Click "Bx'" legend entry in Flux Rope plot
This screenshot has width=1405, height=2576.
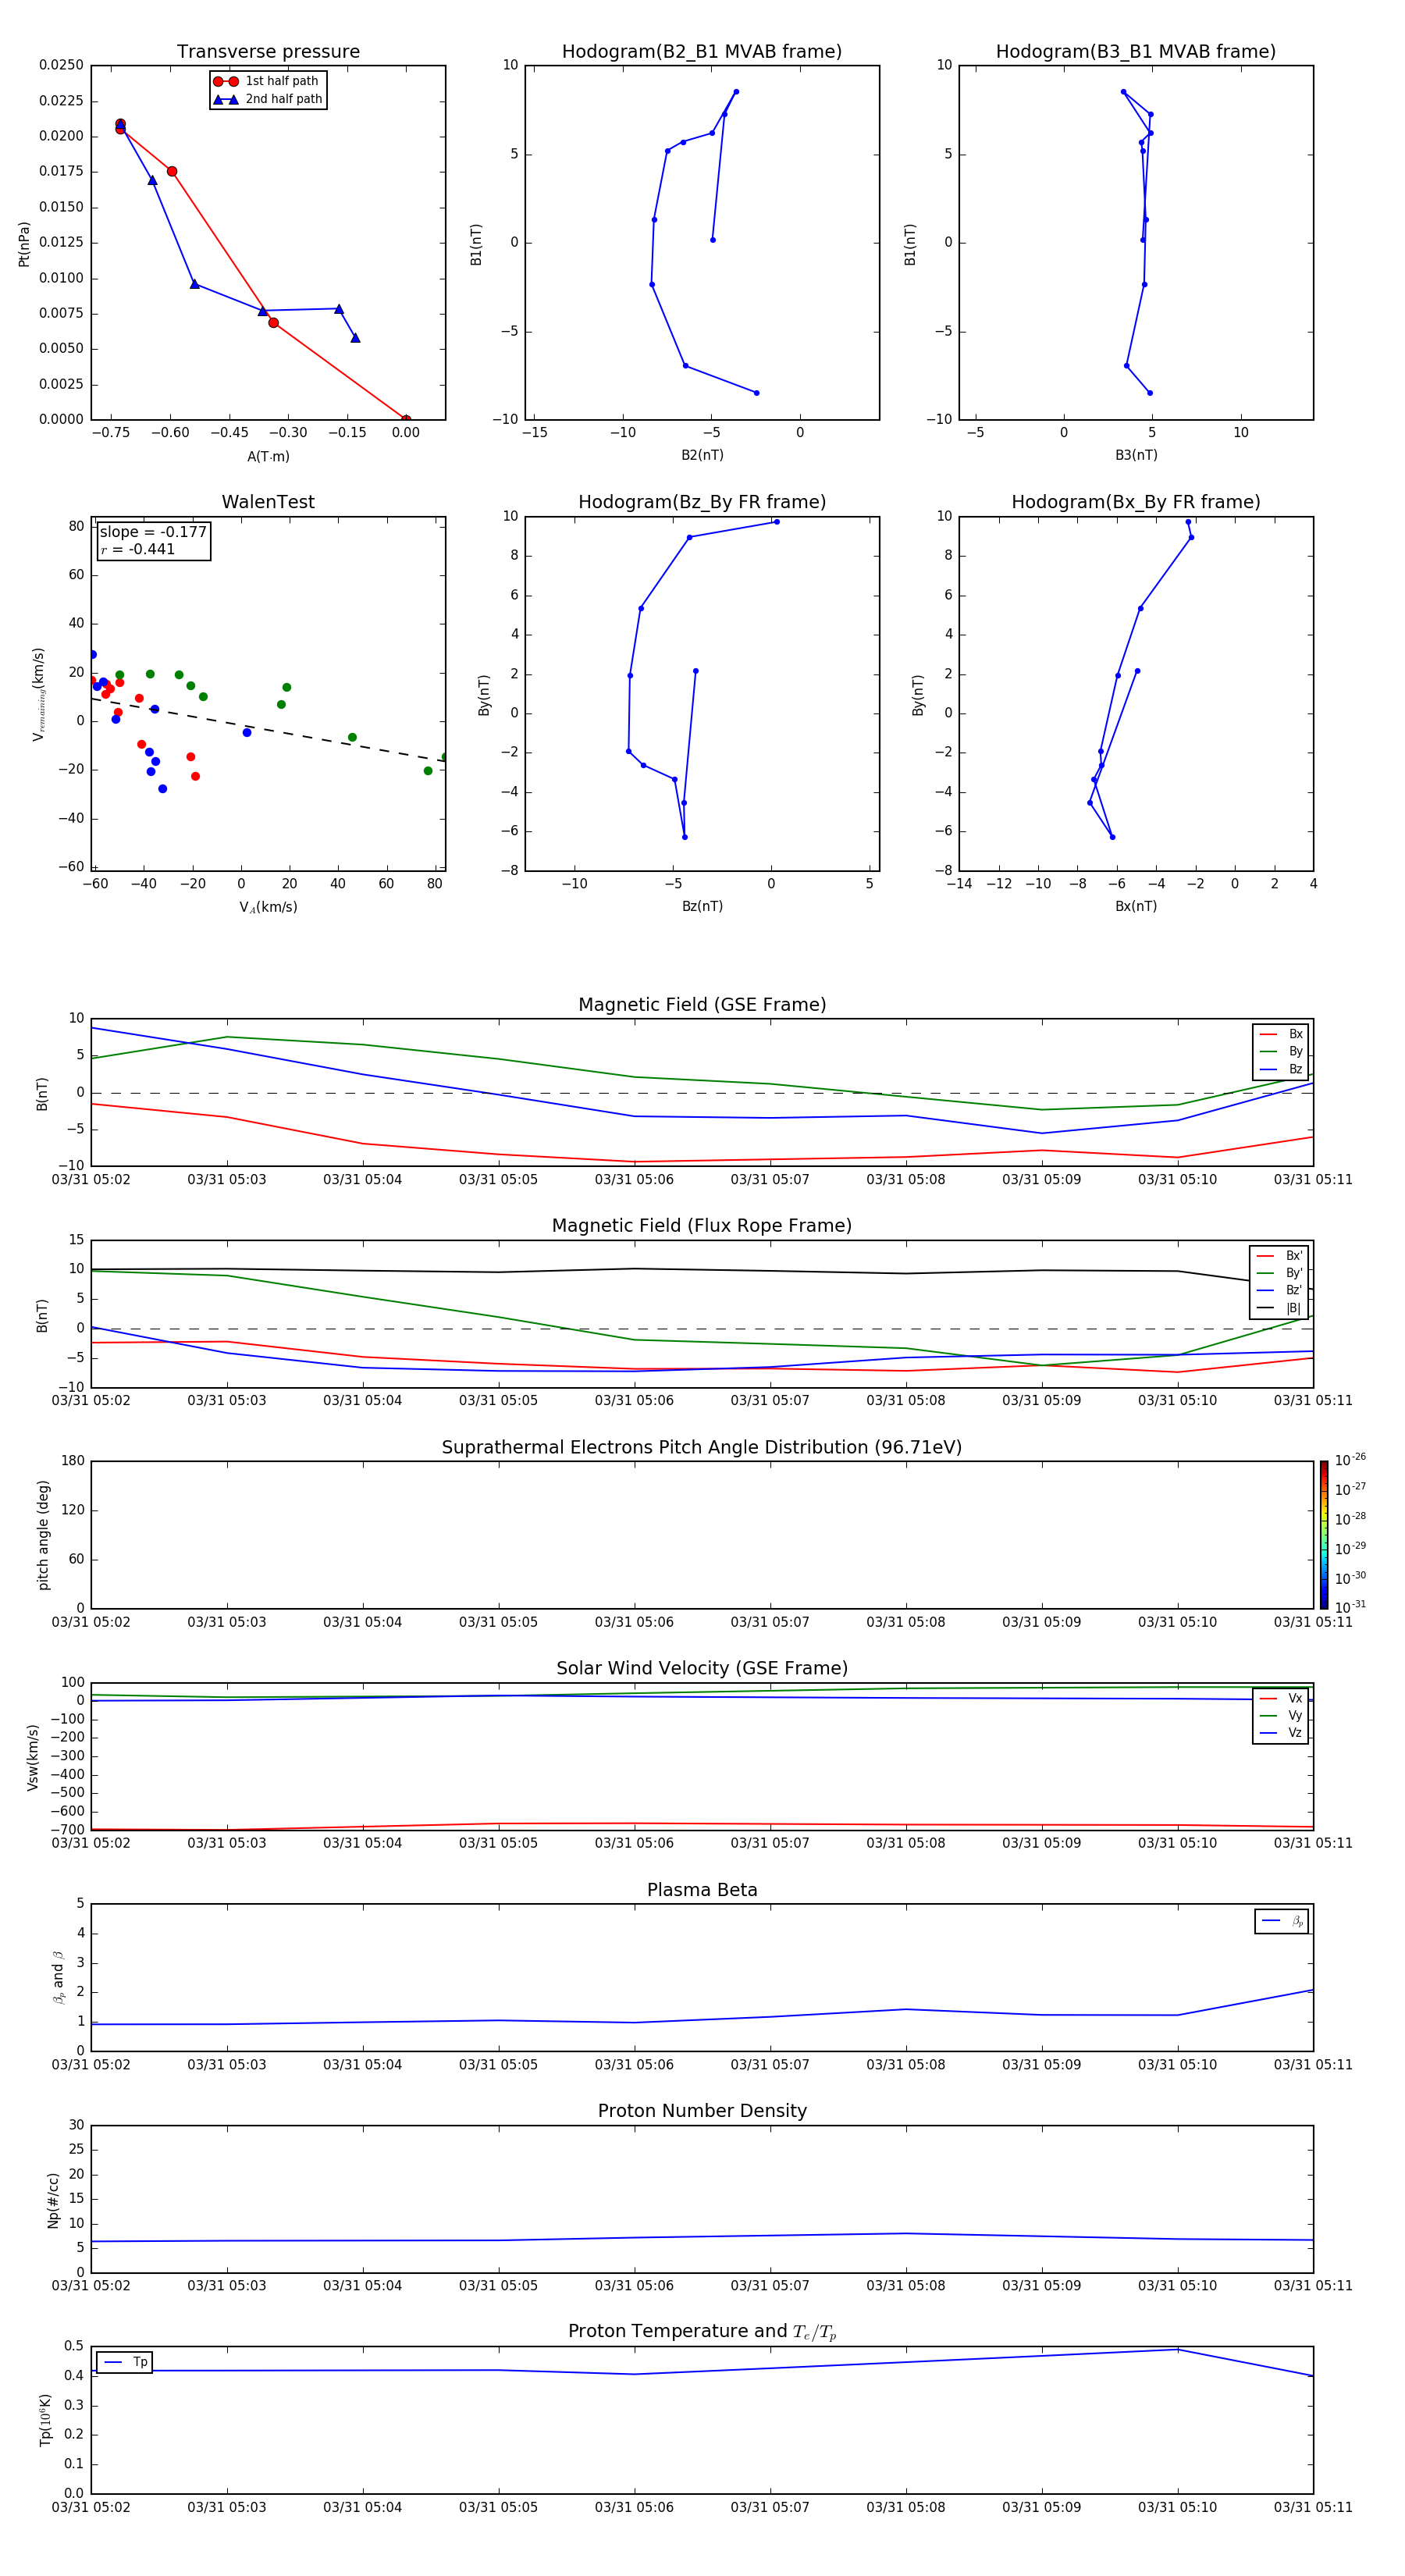click(1279, 1256)
